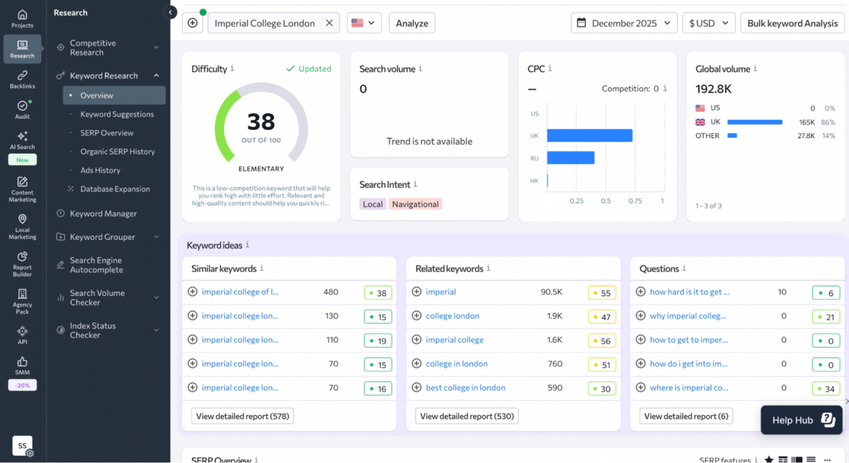Add related keyword "college london" via plus icon

click(x=417, y=316)
